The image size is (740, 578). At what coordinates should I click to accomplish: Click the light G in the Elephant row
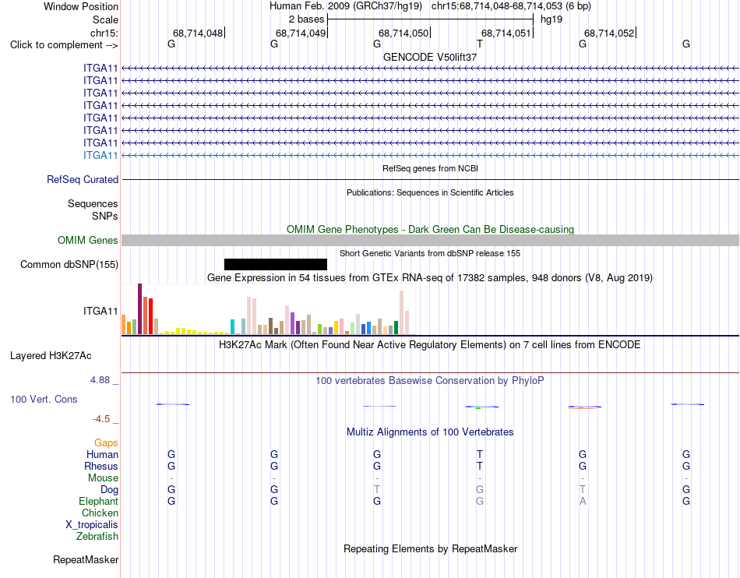click(480, 501)
